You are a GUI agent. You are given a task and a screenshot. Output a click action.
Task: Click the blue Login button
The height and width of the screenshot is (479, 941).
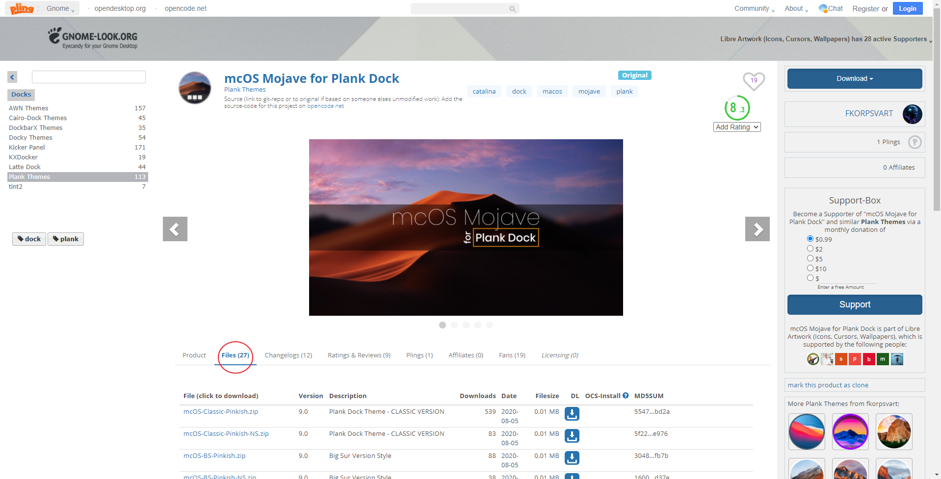click(x=908, y=8)
